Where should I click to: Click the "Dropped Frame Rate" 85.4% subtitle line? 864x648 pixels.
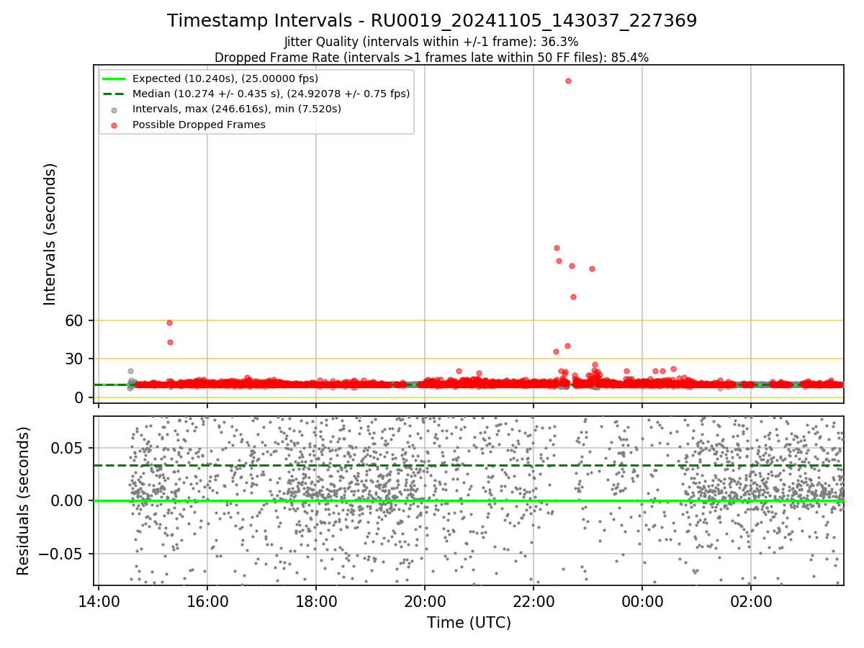click(431, 58)
